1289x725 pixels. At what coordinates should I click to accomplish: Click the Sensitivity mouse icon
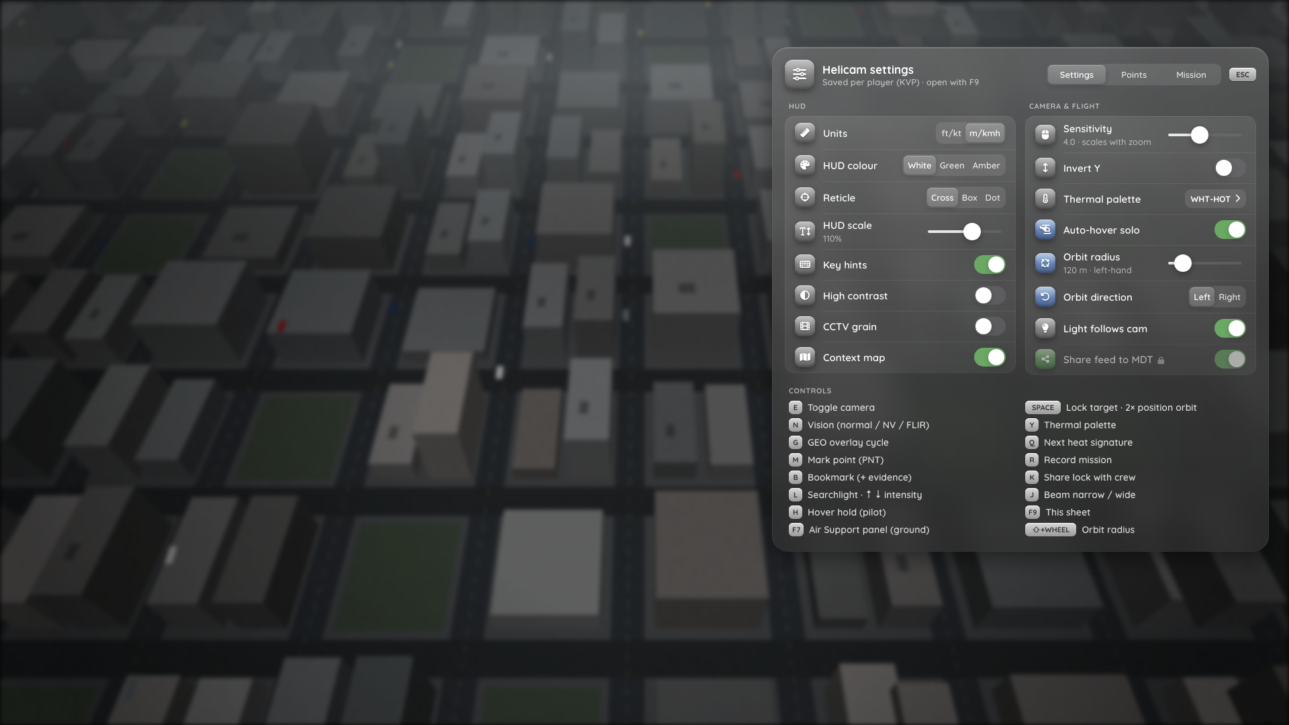[1045, 135]
